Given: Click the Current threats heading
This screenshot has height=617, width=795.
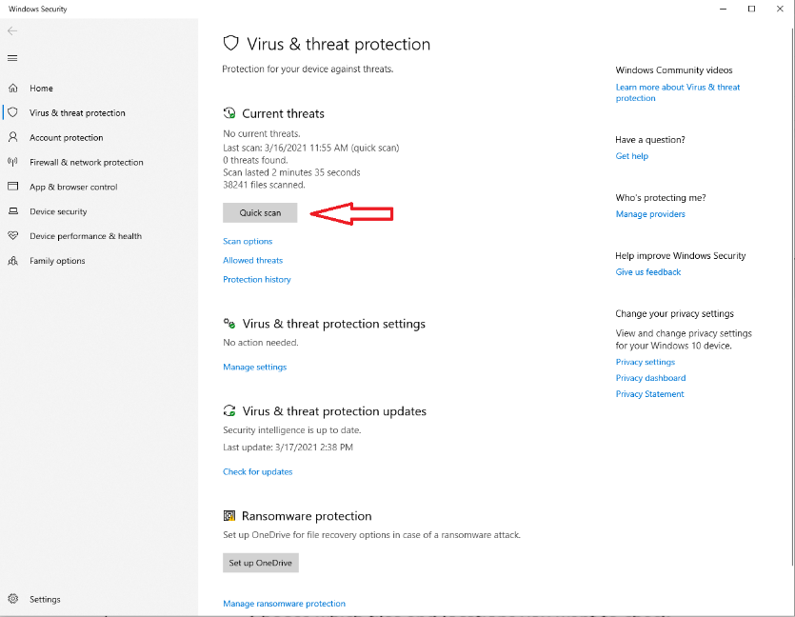Looking at the screenshot, I should click(x=283, y=113).
